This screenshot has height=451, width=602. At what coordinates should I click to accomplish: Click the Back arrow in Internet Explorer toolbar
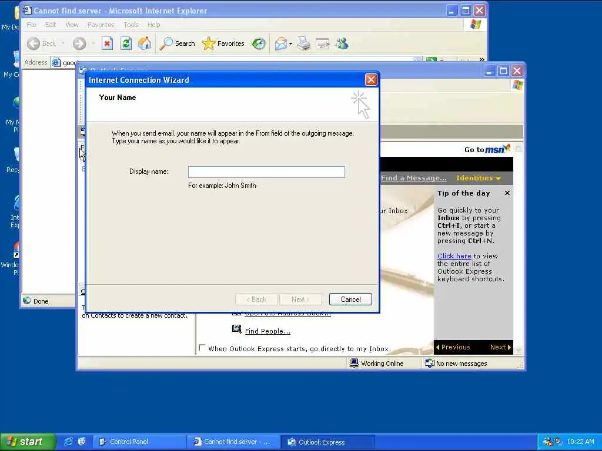34,43
